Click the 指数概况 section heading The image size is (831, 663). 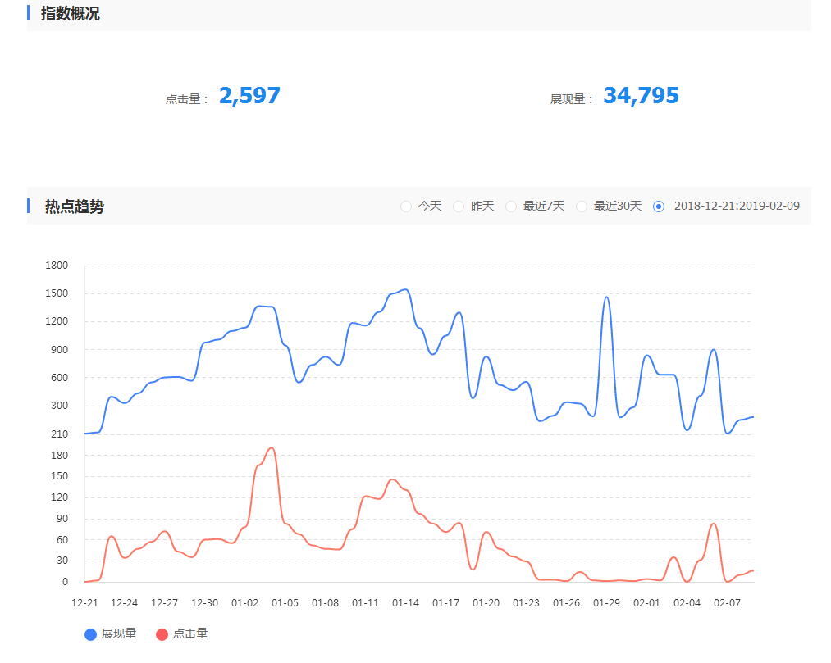pyautogui.click(x=71, y=14)
